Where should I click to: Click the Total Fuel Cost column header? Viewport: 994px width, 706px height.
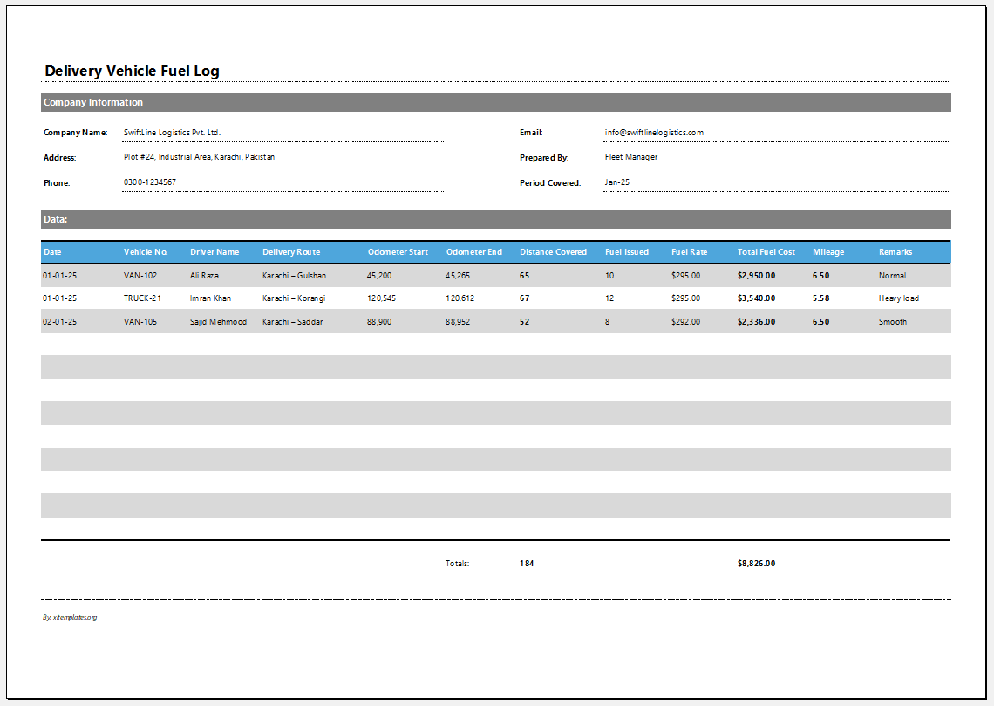(x=766, y=252)
